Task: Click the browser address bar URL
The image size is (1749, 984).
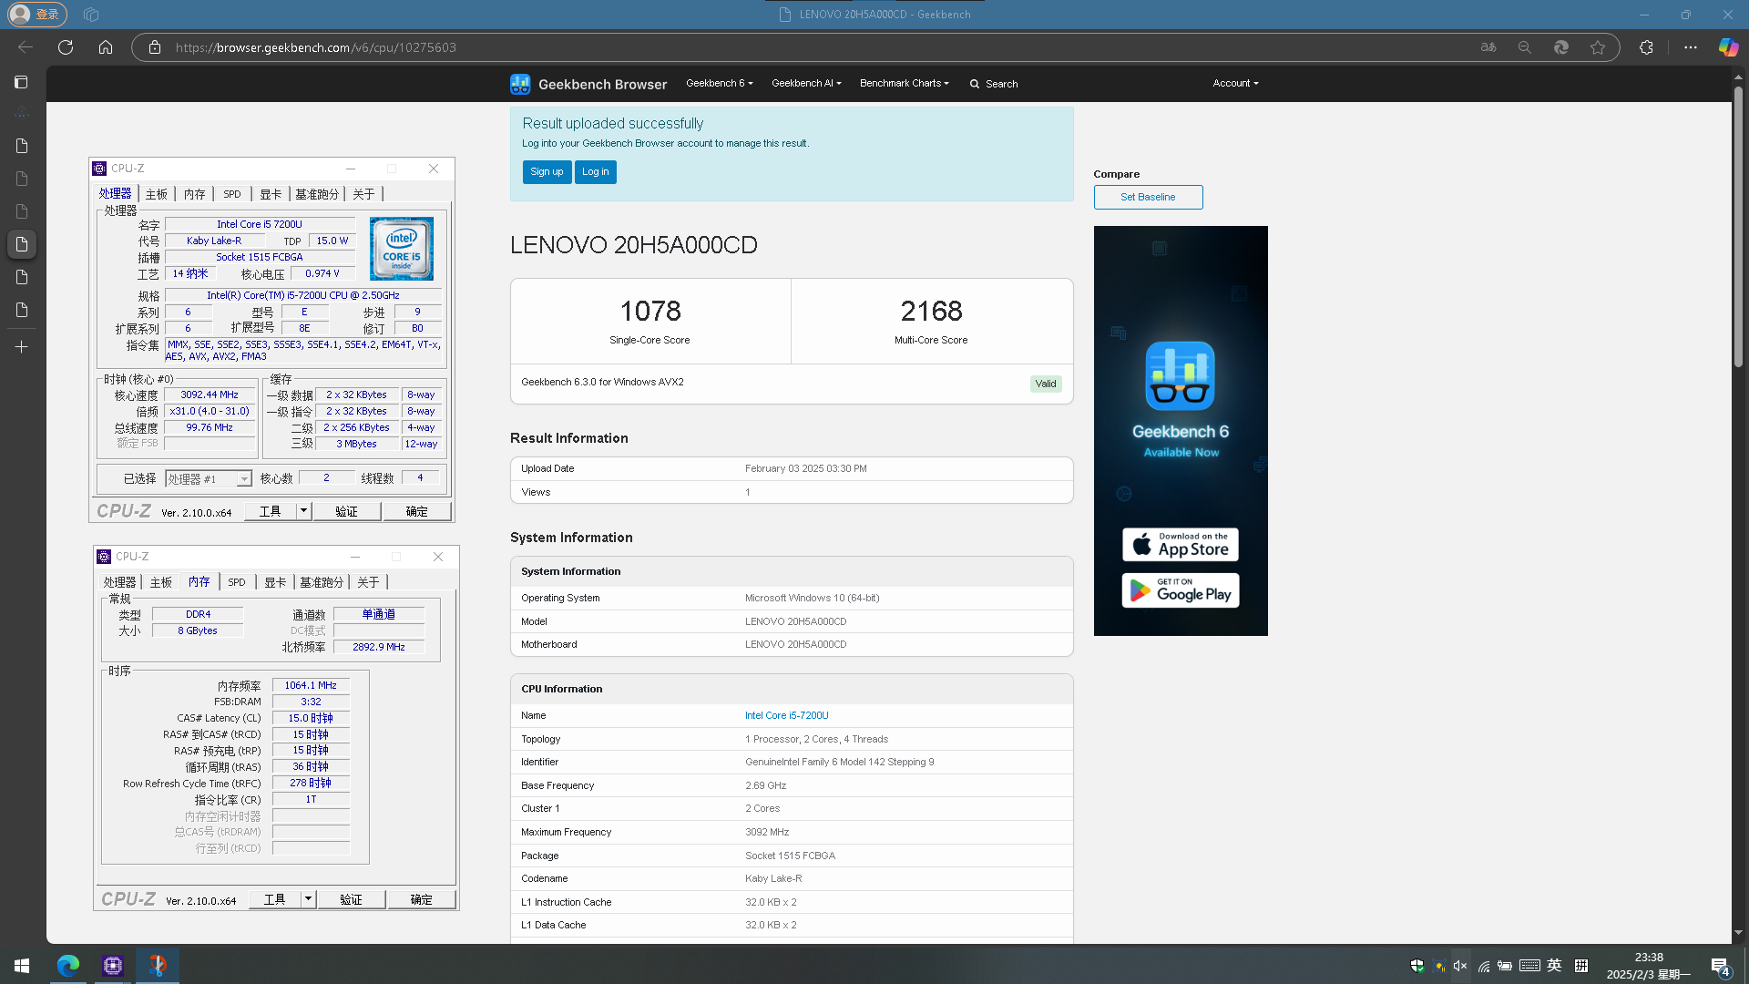Action: pyautogui.click(x=316, y=47)
